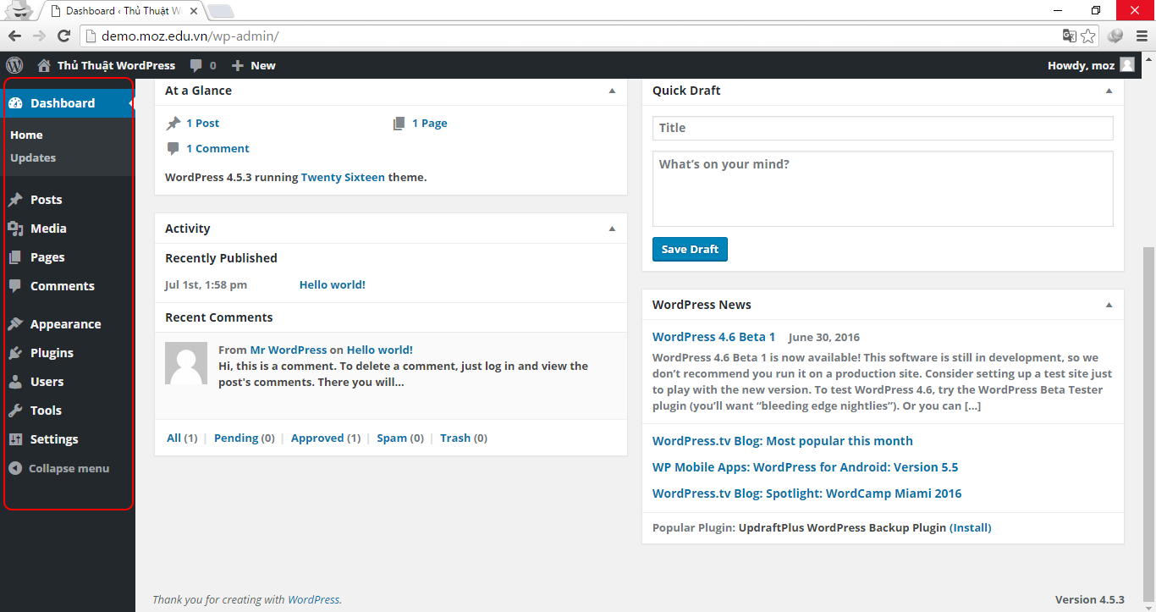Image resolution: width=1156 pixels, height=612 pixels.
Task: Click the home icon beside Thủ Thuật WordPress
Action: 44,65
